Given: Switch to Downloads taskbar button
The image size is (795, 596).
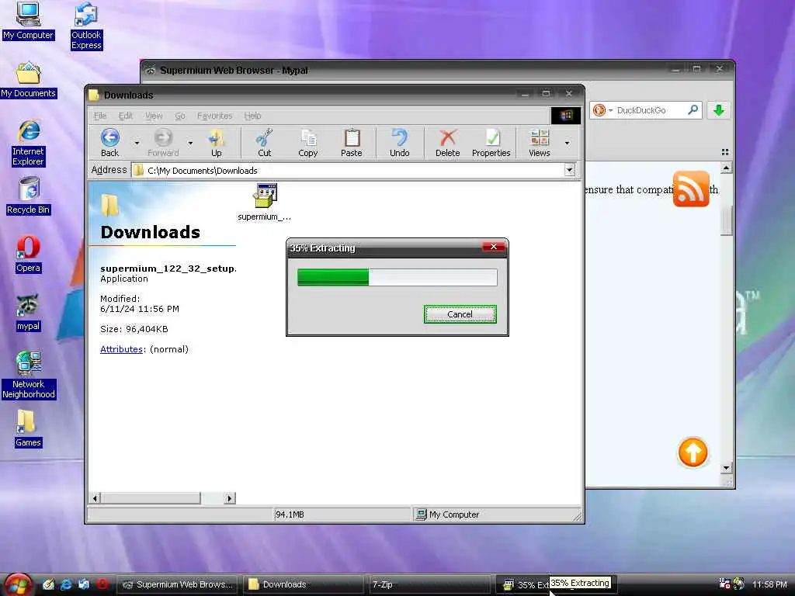Looking at the screenshot, I should pos(304,584).
